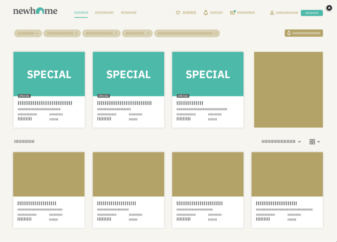Open the third listing image in bottom row
The image size is (337, 242).
[x=208, y=174]
